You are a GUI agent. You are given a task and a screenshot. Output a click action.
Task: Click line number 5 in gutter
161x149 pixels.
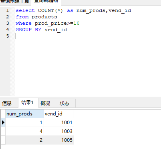(8, 36)
